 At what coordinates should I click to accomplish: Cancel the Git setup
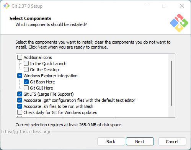pyautogui.click(x=172, y=142)
